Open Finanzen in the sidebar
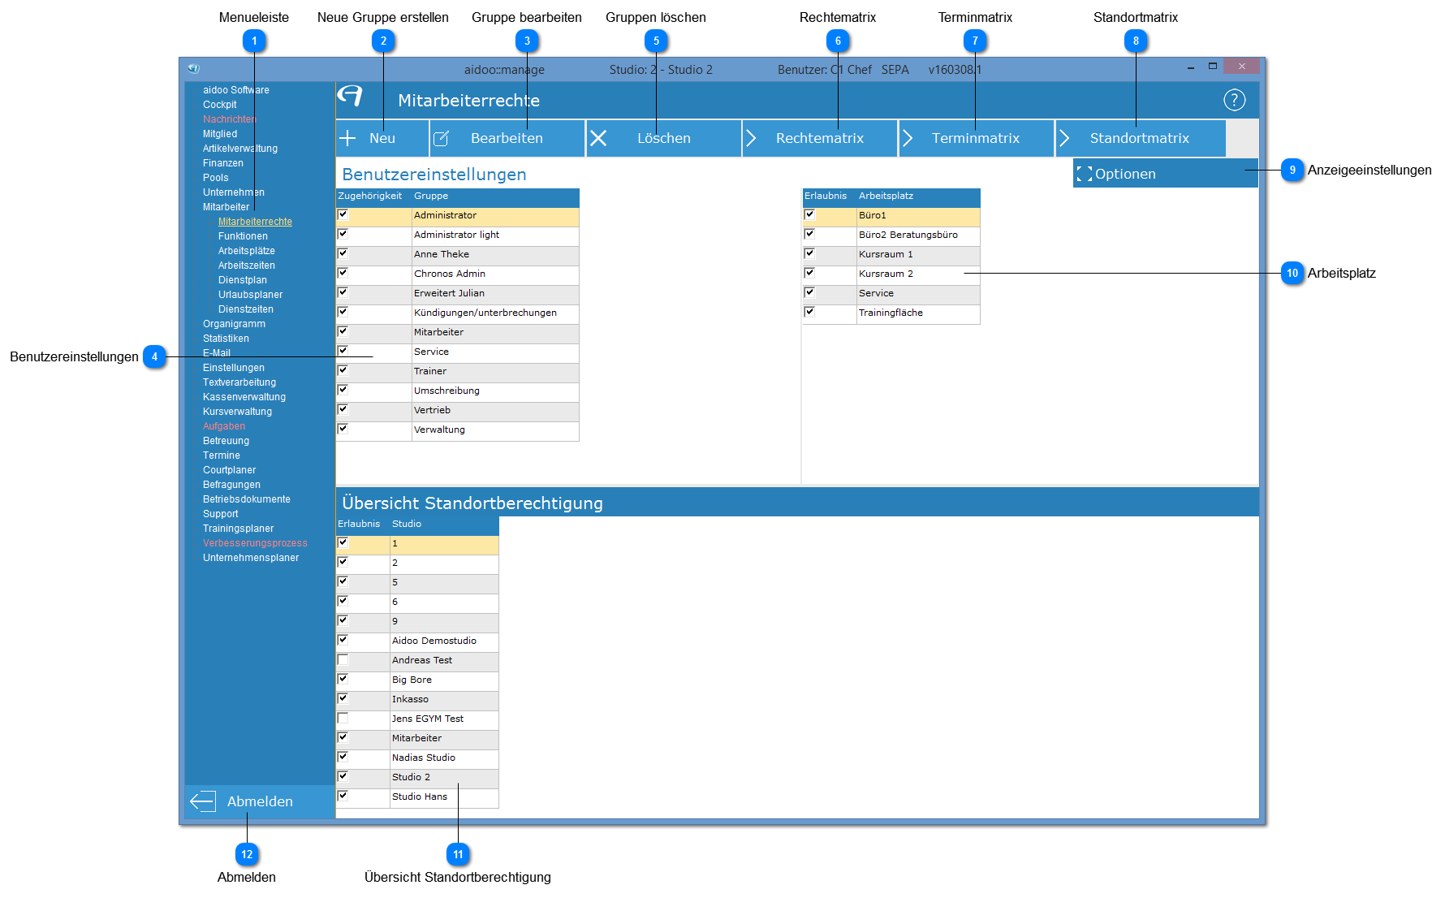This screenshot has width=1445, height=898. click(x=223, y=163)
